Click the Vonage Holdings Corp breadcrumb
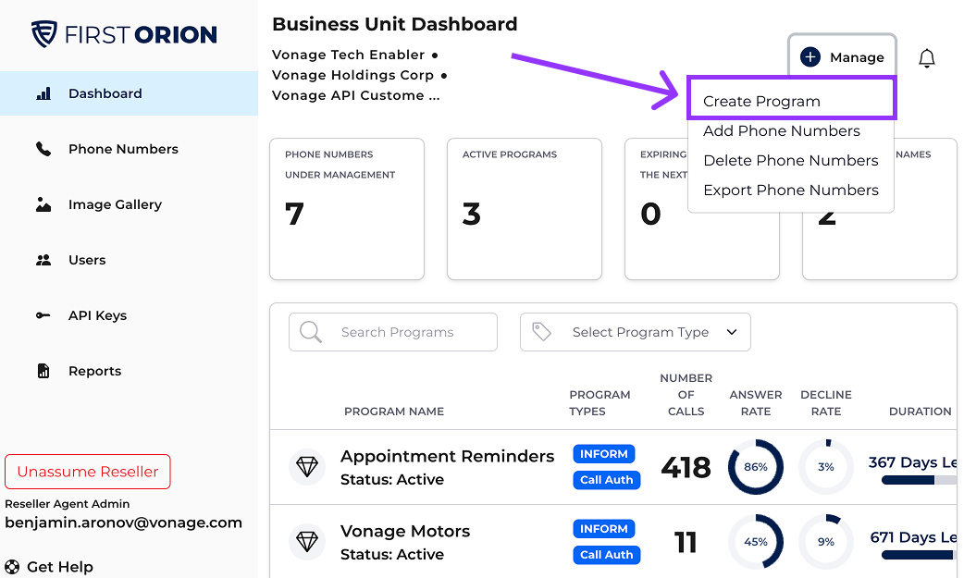964x578 pixels. click(352, 75)
